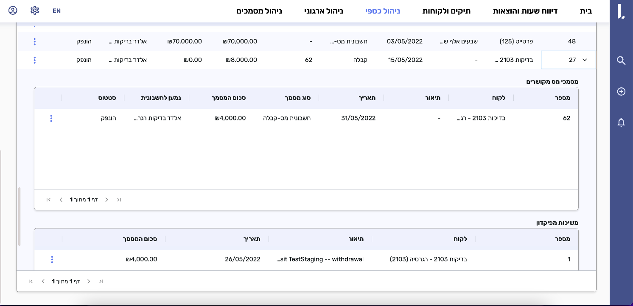Switch language via EN selector
Image resolution: width=633 pixels, height=306 pixels.
pos(56,11)
